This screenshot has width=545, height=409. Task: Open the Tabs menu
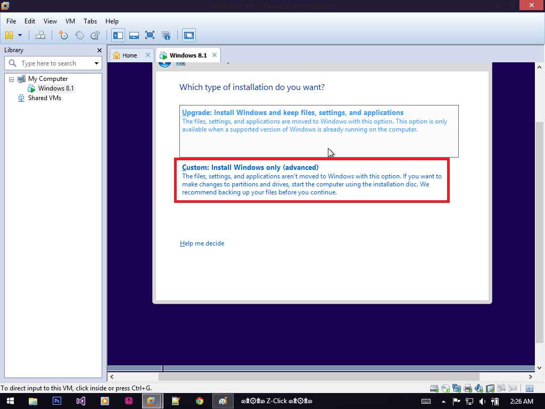tap(90, 21)
